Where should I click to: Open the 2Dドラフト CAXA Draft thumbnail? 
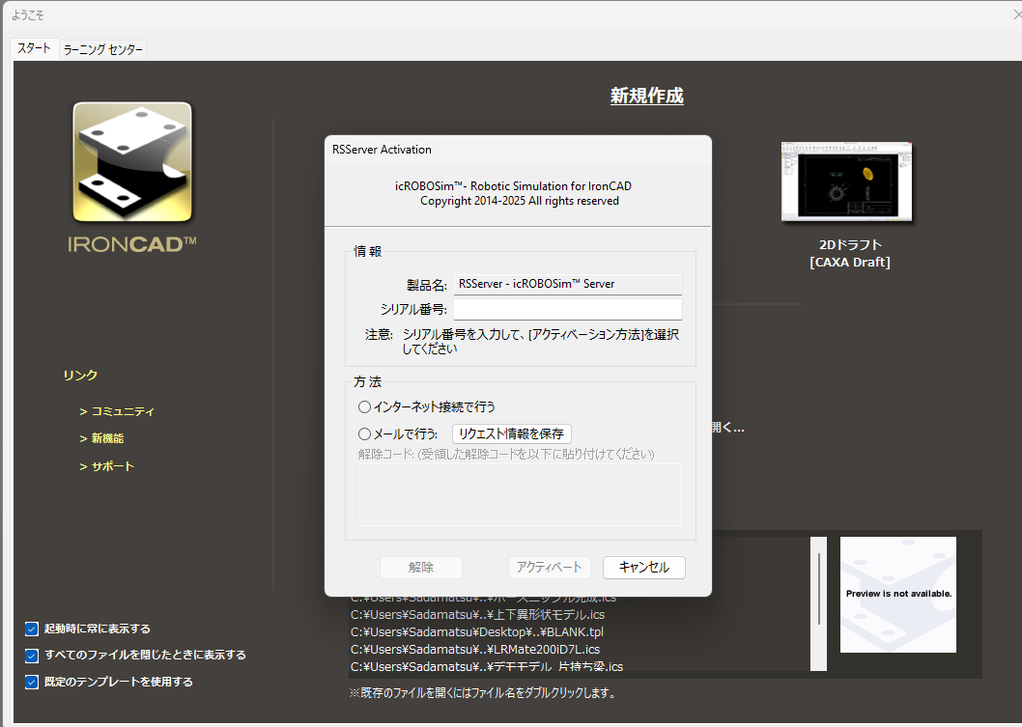(x=846, y=182)
